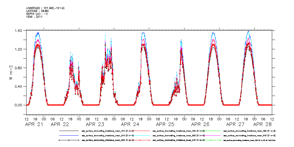Click the APR 23 date label

[x=95, y=124]
